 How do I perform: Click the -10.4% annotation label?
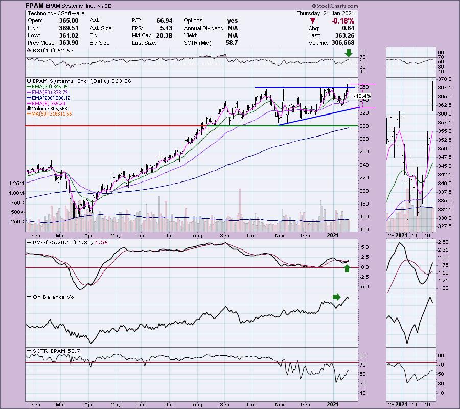click(x=362, y=96)
